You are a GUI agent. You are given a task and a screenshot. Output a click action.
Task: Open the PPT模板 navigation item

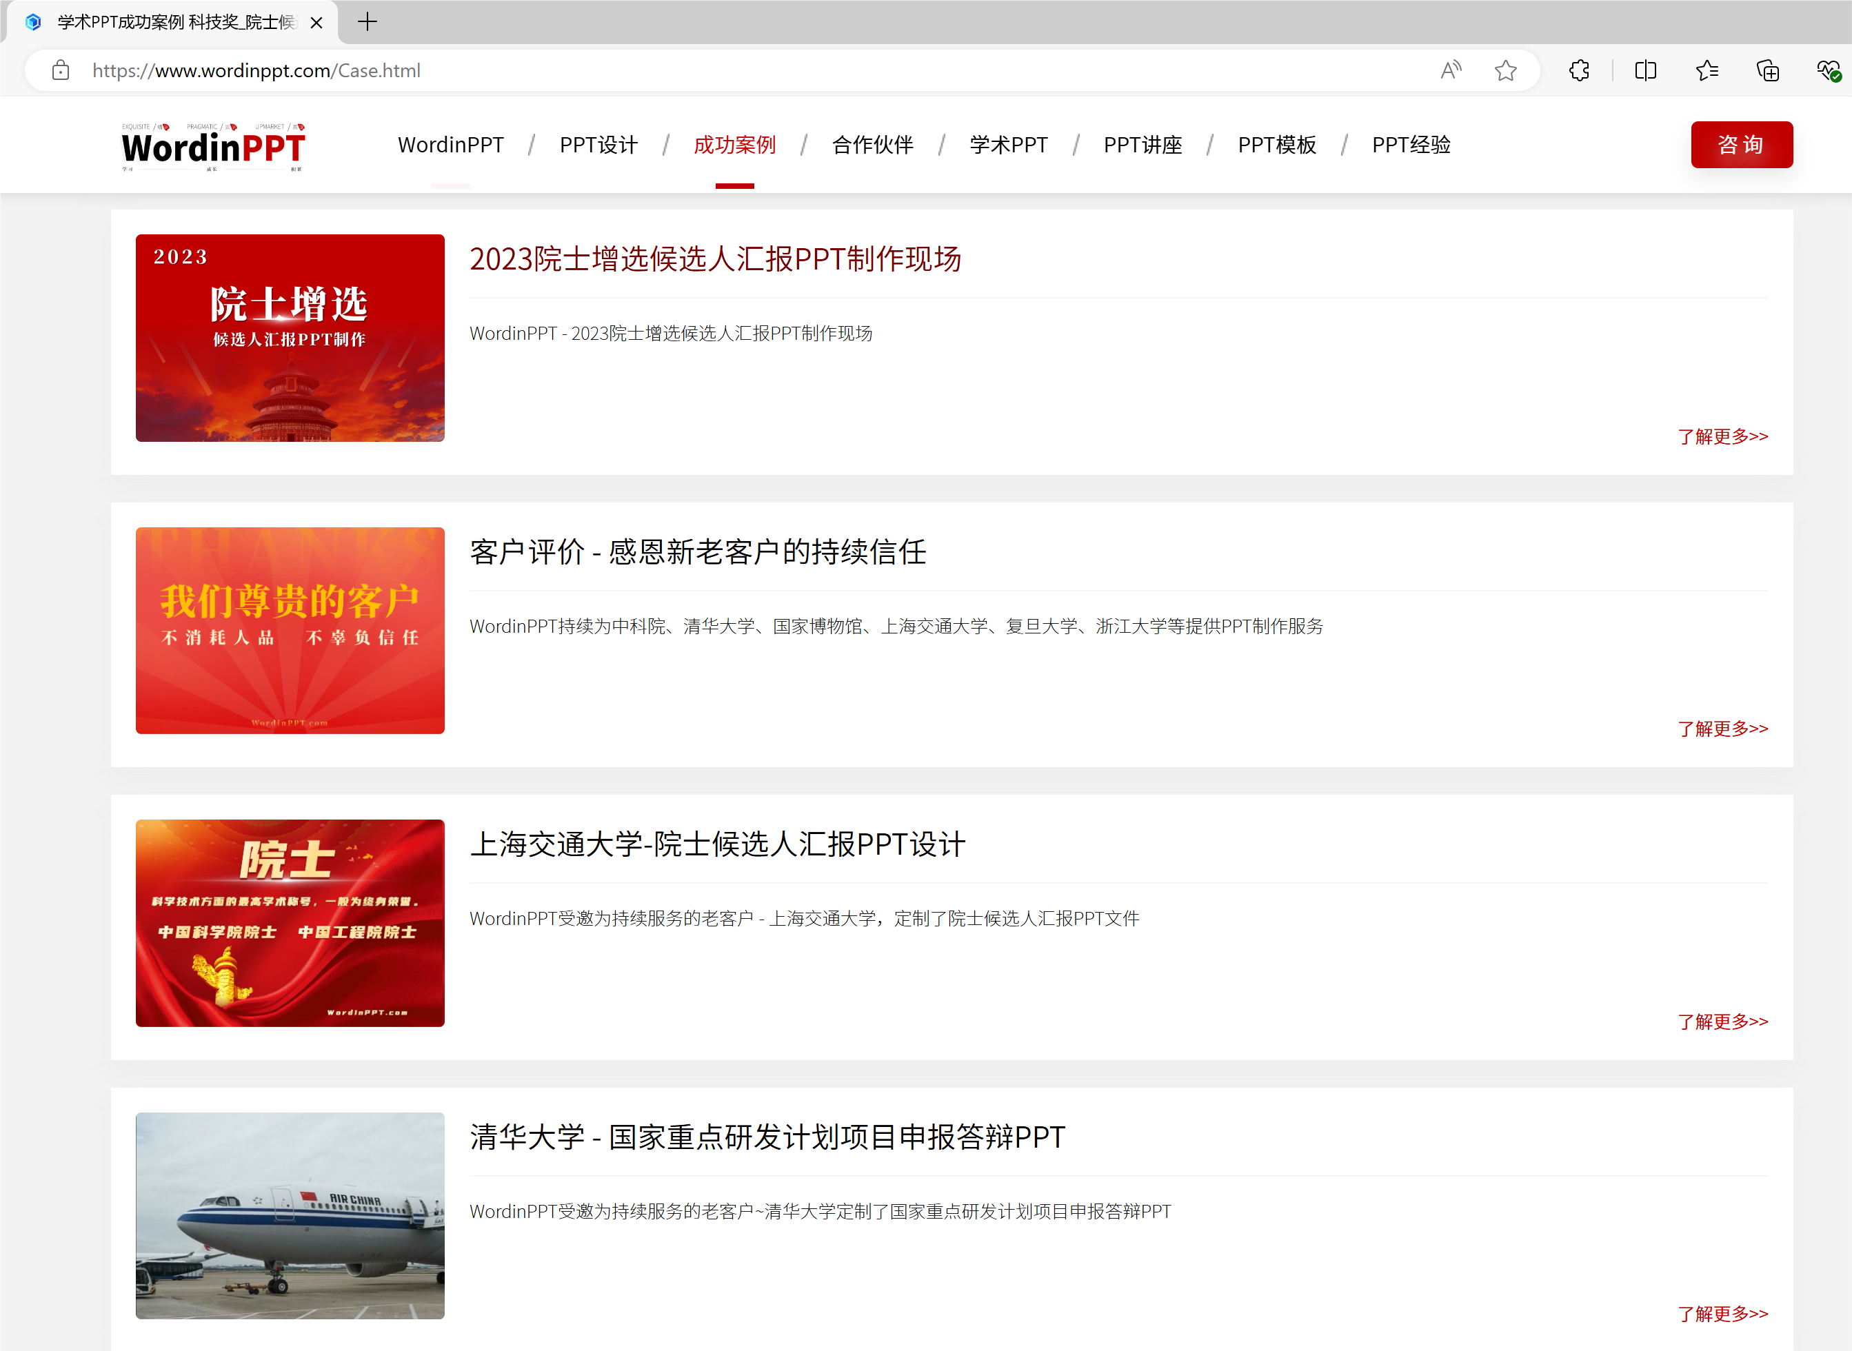click(1276, 145)
